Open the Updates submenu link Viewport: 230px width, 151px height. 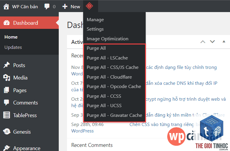(13, 47)
